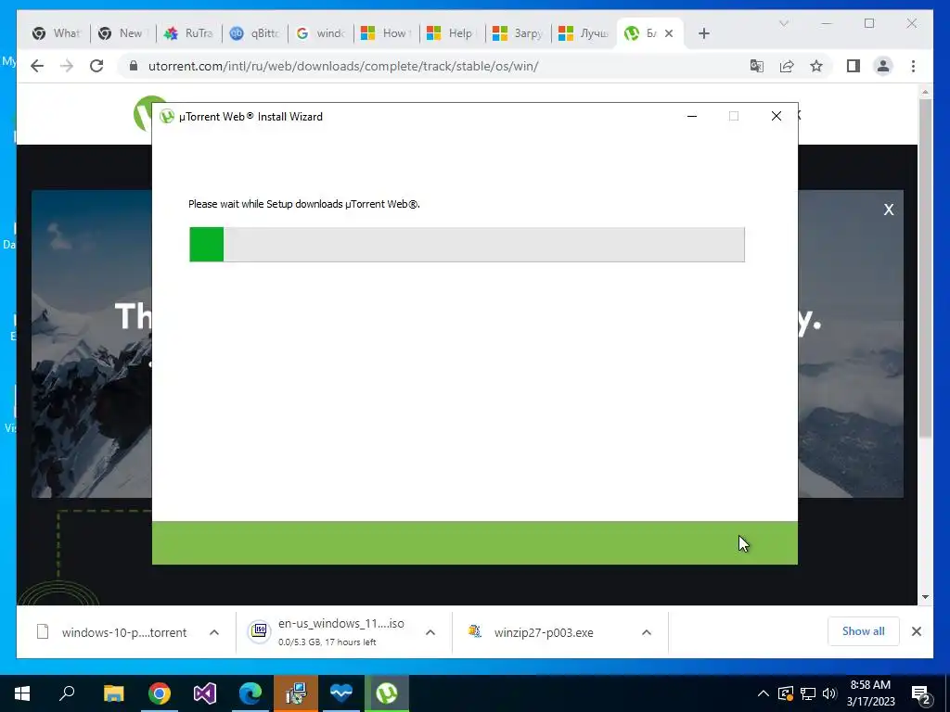Expand options for the iso download
The image size is (950, 712).
[430, 632]
